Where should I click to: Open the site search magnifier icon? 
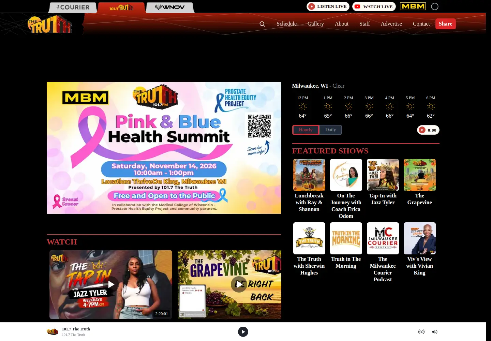(262, 24)
